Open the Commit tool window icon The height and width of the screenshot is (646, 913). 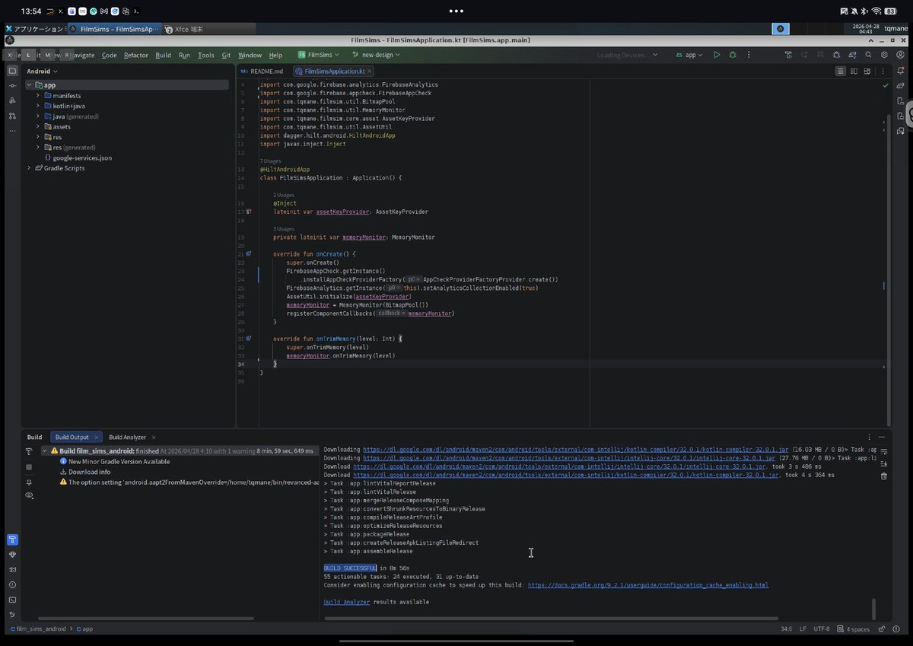(12, 85)
